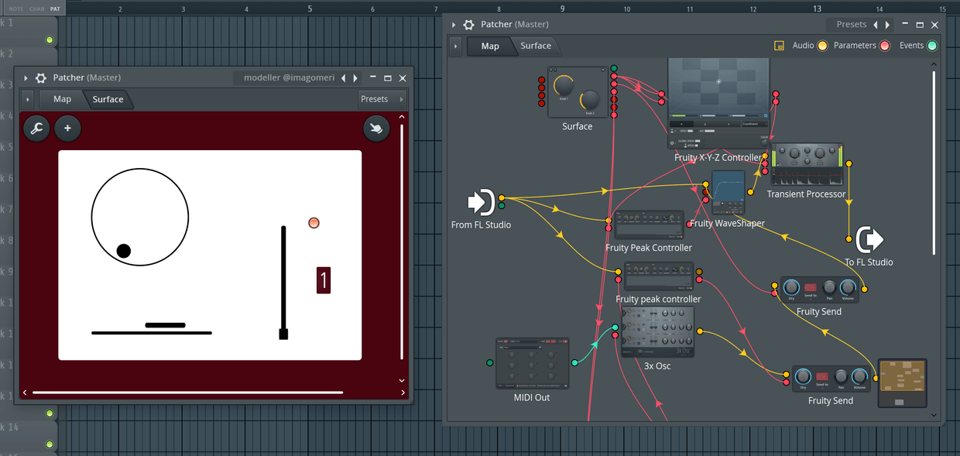The height and width of the screenshot is (456, 960).
Task: Select the brown plugin node at bottom right
Action: [902, 383]
